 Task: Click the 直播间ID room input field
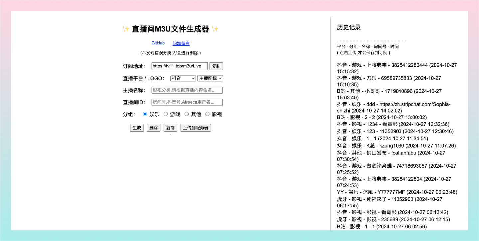pos(187,102)
